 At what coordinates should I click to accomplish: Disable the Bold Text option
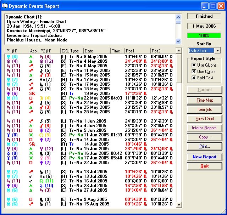[x=193, y=78]
